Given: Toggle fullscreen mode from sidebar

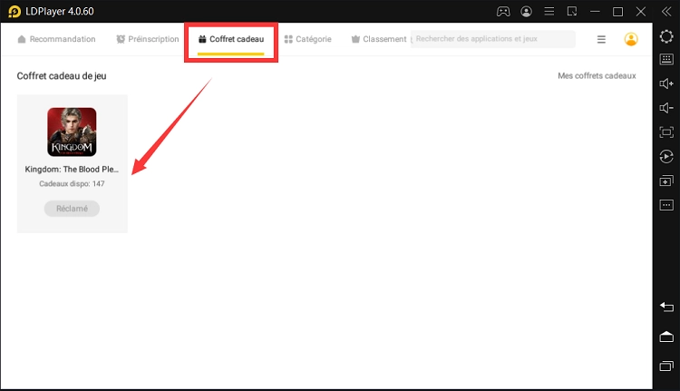Looking at the screenshot, I should [666, 132].
